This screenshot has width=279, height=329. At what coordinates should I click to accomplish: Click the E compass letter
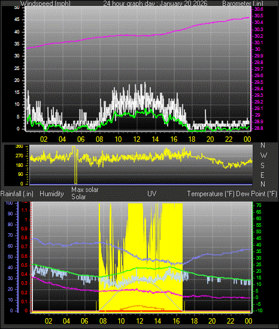(262, 175)
